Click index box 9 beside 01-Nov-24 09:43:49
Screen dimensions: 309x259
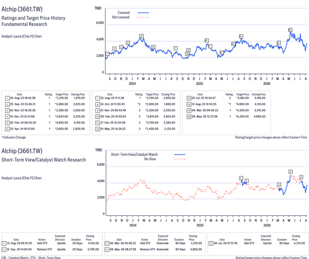(x=98, y=111)
